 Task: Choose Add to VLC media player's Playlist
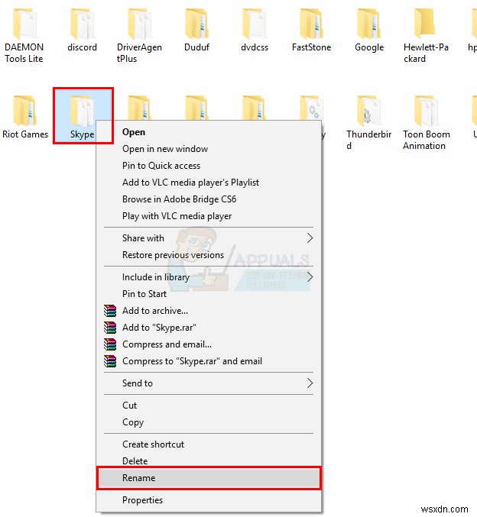click(x=209, y=183)
